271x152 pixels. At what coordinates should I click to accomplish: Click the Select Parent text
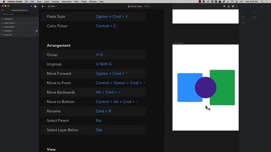(58, 121)
